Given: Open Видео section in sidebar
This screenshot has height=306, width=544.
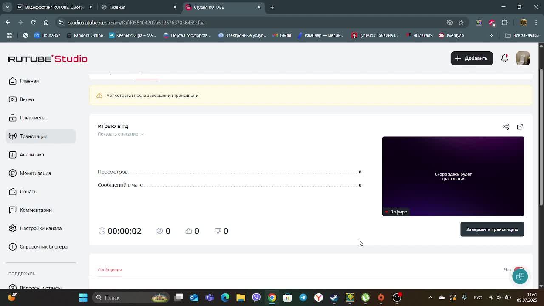Looking at the screenshot, I should coord(26,99).
